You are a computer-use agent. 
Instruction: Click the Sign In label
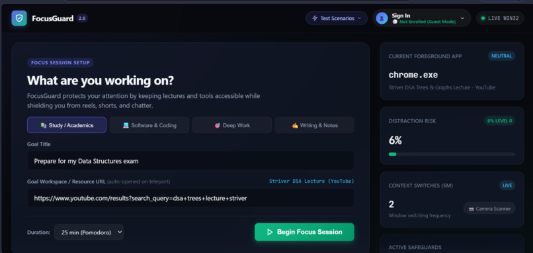click(x=401, y=16)
